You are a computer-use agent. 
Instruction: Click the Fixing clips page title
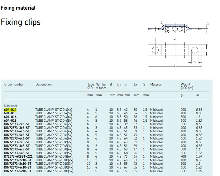[x=21, y=22]
